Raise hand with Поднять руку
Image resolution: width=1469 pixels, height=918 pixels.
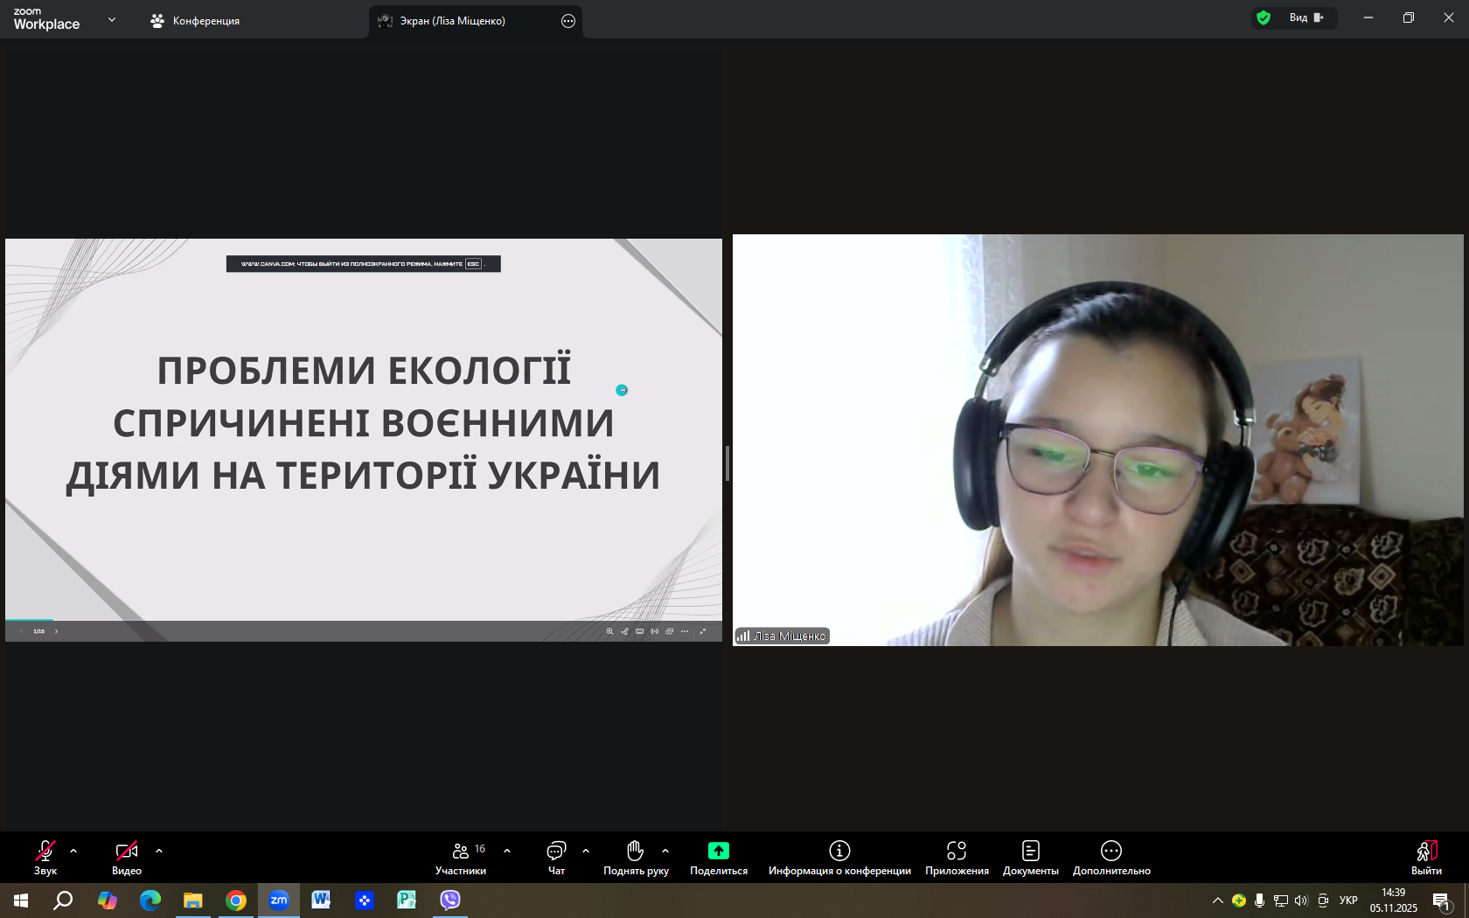pyautogui.click(x=636, y=858)
